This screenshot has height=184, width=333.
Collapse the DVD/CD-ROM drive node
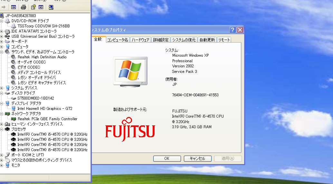pos(2,21)
